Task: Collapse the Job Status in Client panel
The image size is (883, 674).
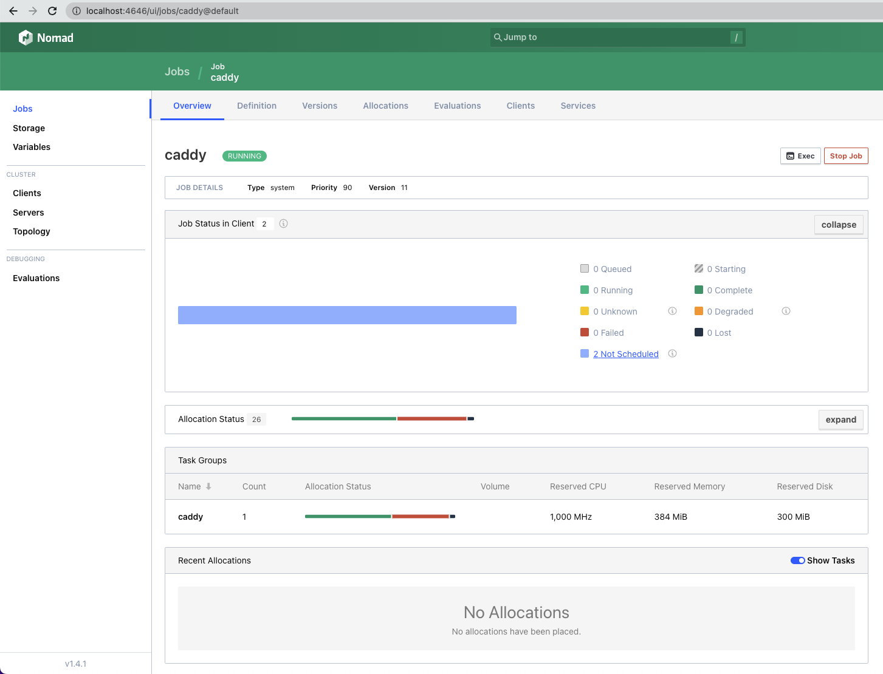Action: (x=839, y=225)
